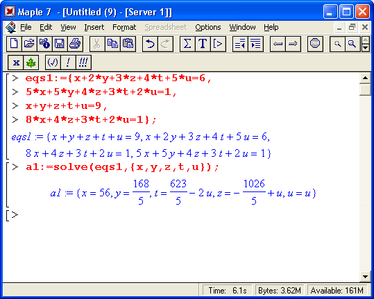Toggle the maple leaf active input button
This screenshot has height=299, width=374.
pos(31,62)
